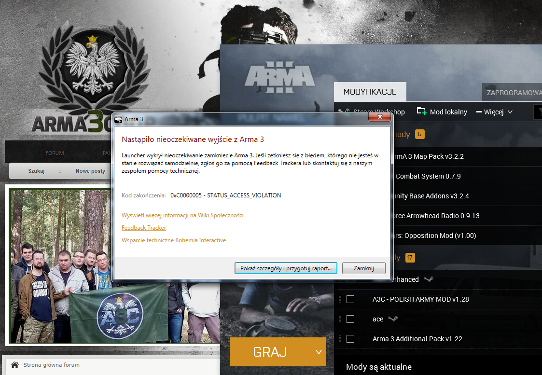Enable the Arma 3 Additional Pack v1.22 checkbox
This screenshot has width=542, height=375.
pos(350,339)
